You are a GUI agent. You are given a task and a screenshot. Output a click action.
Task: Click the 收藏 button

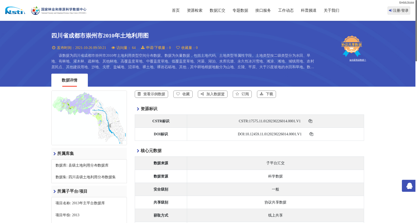183,94
